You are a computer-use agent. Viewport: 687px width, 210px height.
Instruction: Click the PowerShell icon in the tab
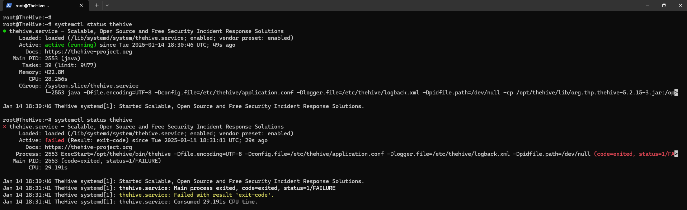point(9,5)
